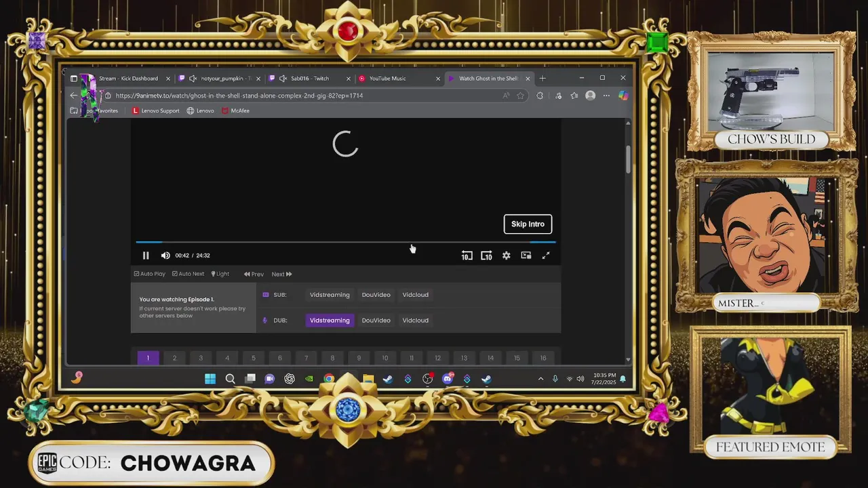Select DUB Vidstreaming server
Image resolution: width=868 pixels, height=488 pixels.
(330, 321)
